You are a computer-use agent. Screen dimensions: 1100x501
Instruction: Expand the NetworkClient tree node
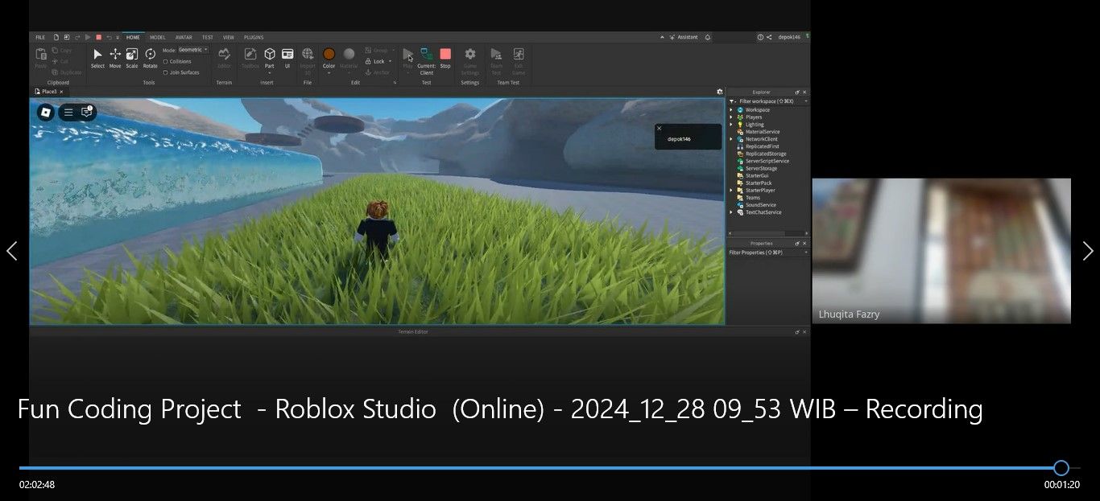click(x=732, y=139)
